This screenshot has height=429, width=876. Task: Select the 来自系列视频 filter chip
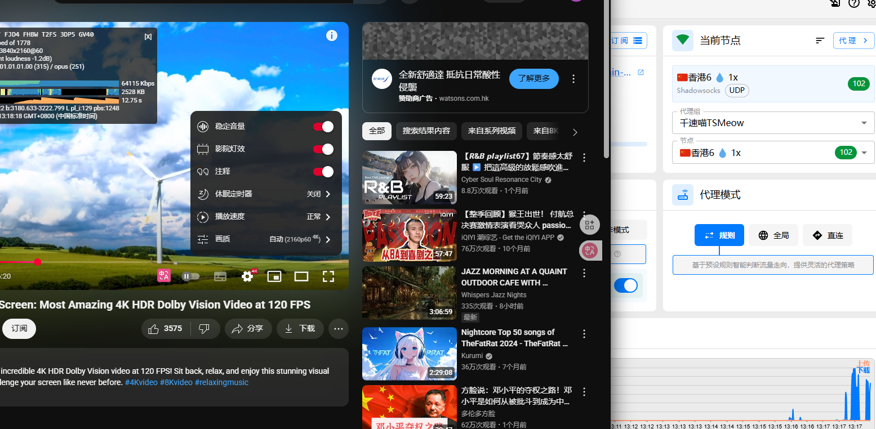[x=492, y=131]
